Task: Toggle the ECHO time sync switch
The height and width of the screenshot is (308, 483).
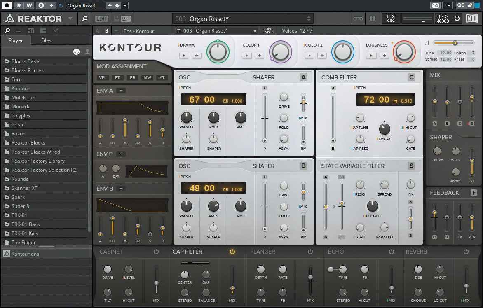Action: pyautogui.click(x=331, y=269)
